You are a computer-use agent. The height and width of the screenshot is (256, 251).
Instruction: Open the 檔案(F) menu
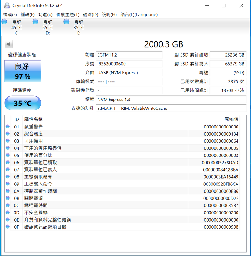click(10, 15)
